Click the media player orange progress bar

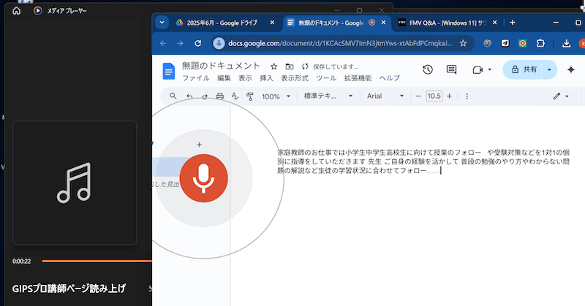click(x=95, y=261)
